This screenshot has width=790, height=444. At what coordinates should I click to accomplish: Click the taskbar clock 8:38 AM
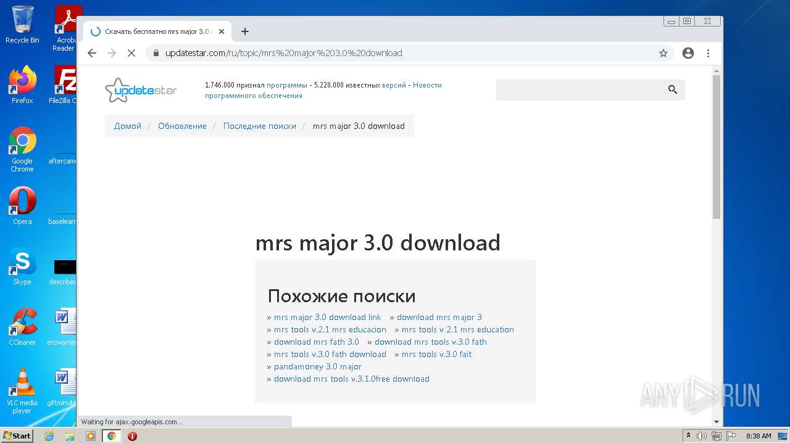point(759,436)
